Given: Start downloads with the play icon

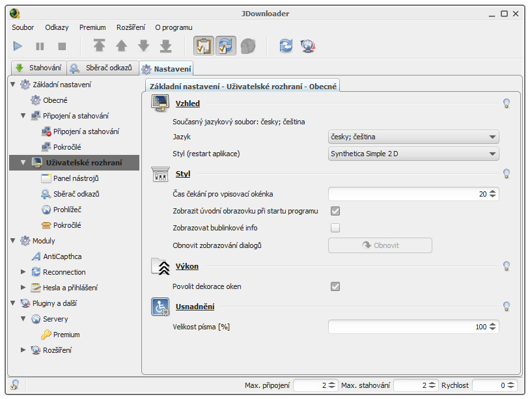Looking at the screenshot, I should tap(18, 46).
